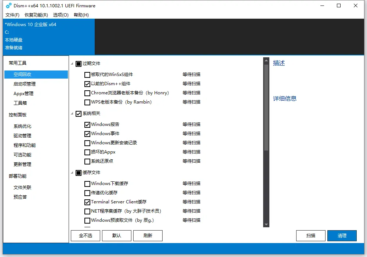Uncheck Terminal Server Client缓存 checkbox

(87, 202)
